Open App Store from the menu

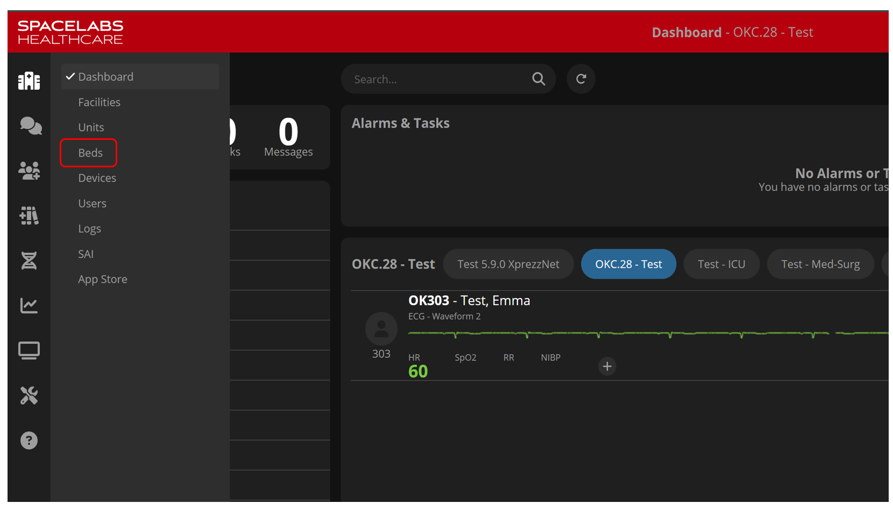(103, 279)
